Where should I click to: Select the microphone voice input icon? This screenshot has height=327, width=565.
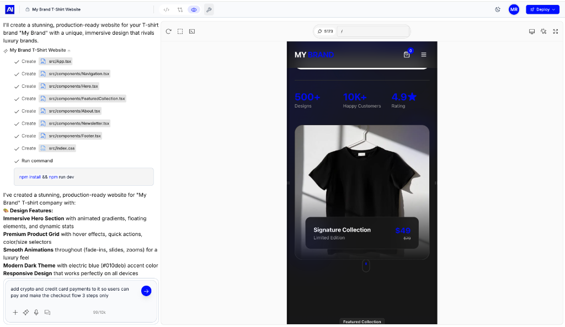(x=36, y=312)
